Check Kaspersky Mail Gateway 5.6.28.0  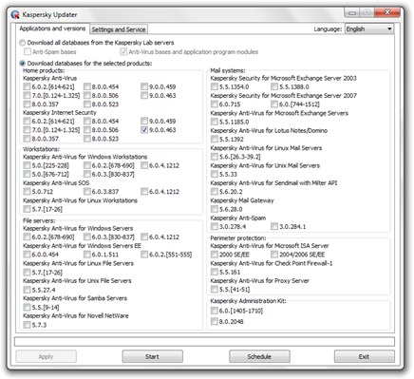215,209
